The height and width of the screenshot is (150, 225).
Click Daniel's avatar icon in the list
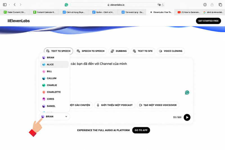(44, 106)
